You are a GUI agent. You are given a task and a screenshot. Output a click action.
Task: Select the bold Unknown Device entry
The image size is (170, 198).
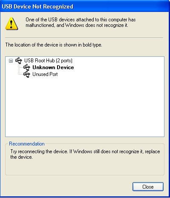click(x=53, y=67)
